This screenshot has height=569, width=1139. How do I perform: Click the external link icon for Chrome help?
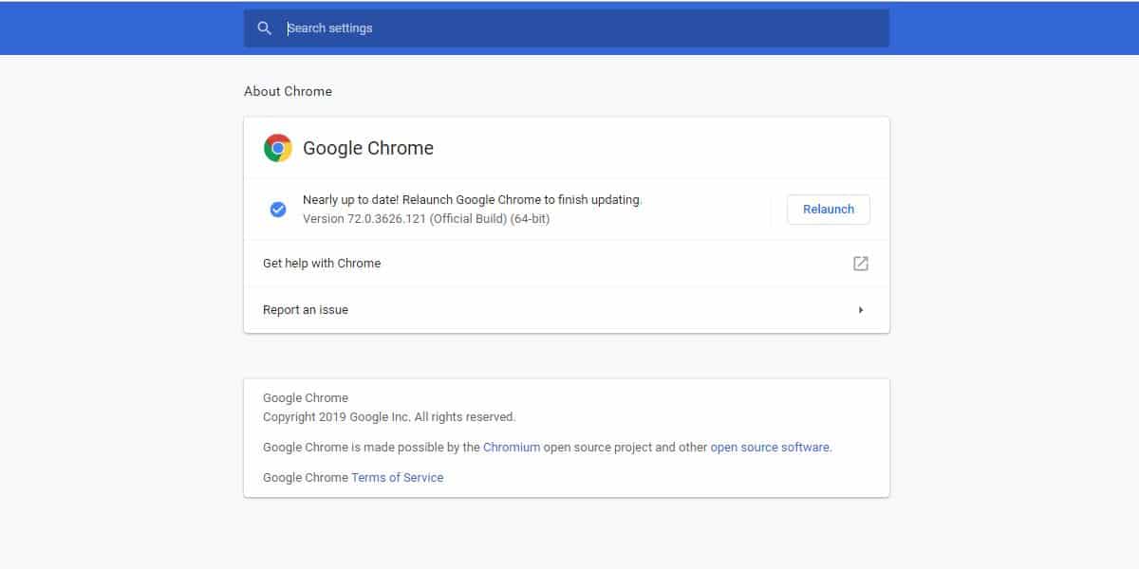pyautogui.click(x=861, y=264)
